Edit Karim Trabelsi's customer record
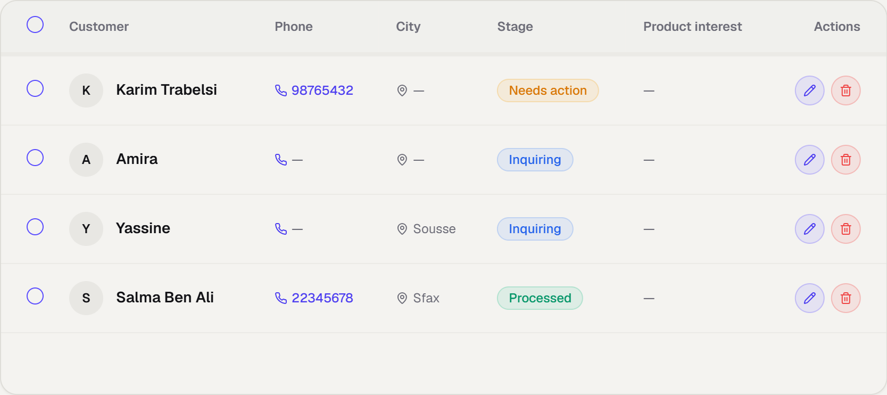This screenshot has height=395, width=887. coord(809,90)
